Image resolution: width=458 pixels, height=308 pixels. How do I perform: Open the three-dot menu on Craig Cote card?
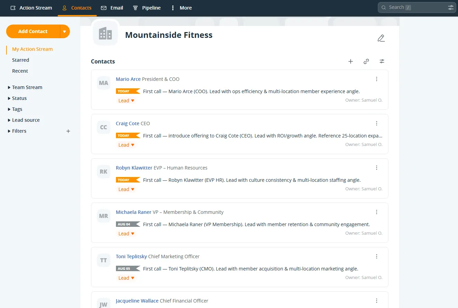click(376, 123)
